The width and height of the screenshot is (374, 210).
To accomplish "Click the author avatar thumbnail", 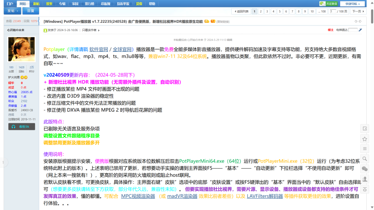I will click(x=21, y=49).
